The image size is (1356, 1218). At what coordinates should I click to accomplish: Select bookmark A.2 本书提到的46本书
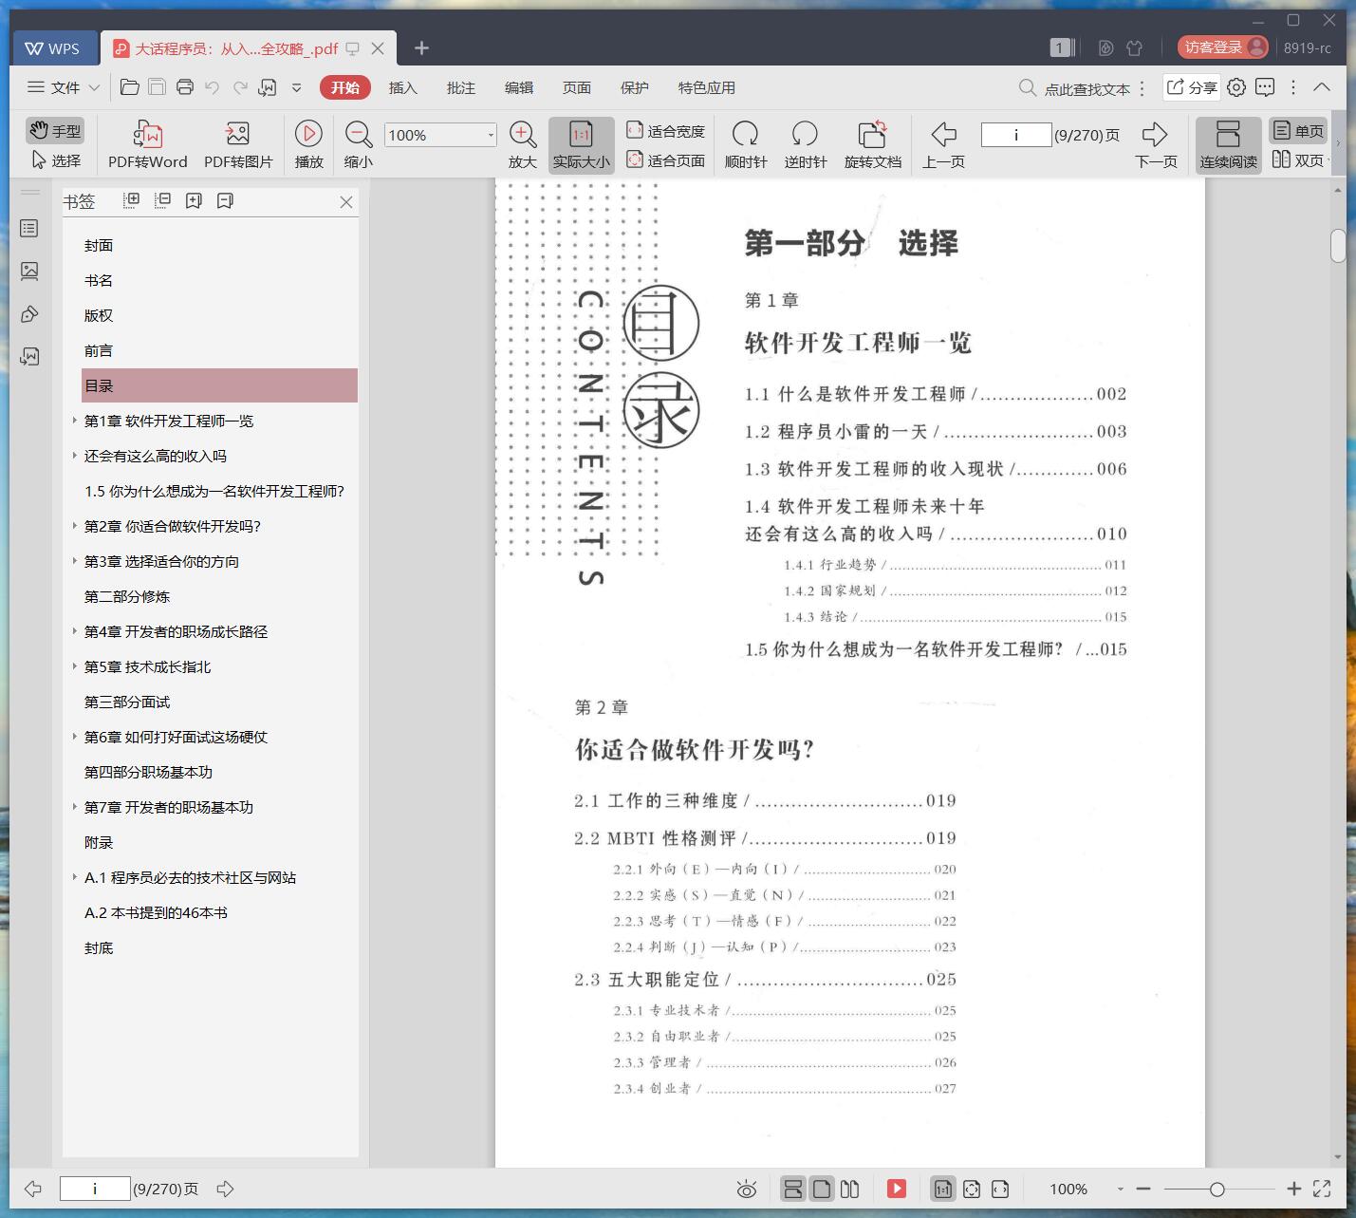tap(156, 912)
